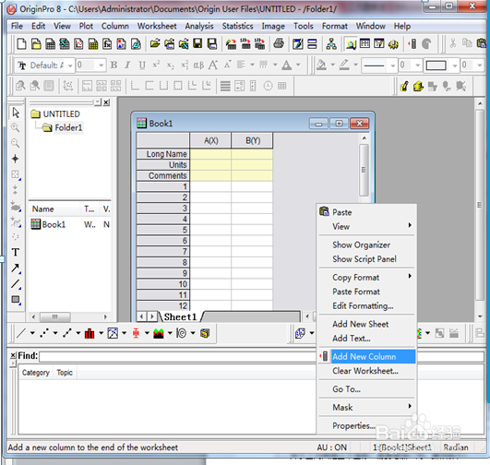Select the Zoom In tool

pyautogui.click(x=16, y=128)
